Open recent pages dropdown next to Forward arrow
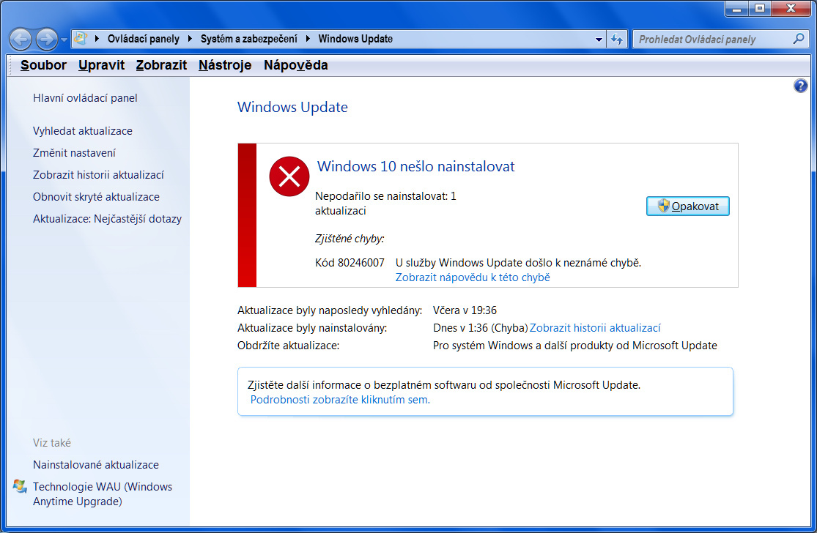This screenshot has width=817, height=533. click(64, 40)
